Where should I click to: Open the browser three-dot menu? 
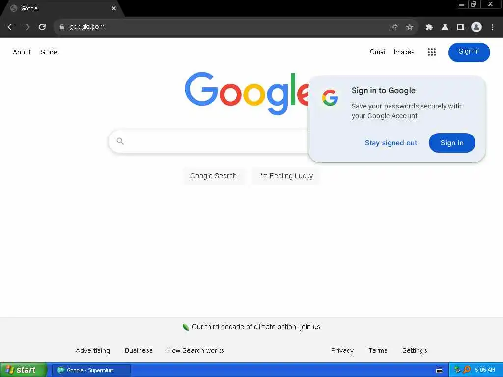click(492, 27)
